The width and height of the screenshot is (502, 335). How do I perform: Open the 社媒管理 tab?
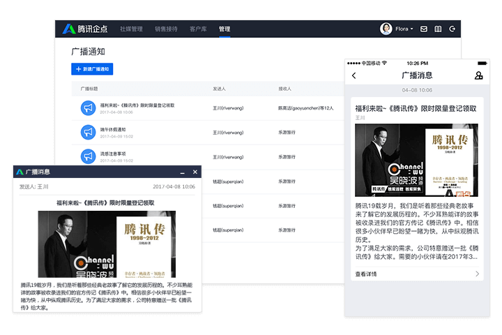pos(131,29)
